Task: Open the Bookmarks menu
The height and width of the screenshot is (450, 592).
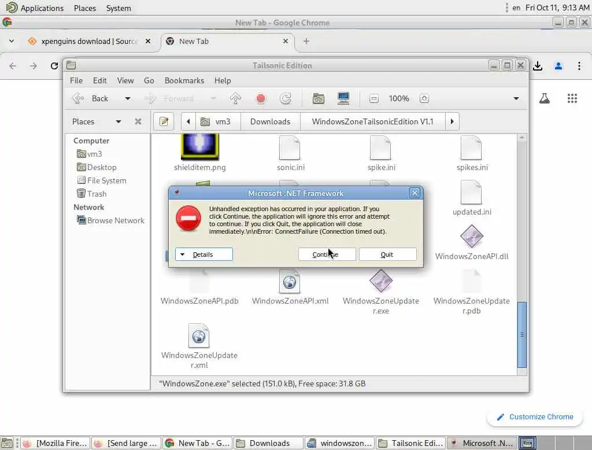Action: 184,80
